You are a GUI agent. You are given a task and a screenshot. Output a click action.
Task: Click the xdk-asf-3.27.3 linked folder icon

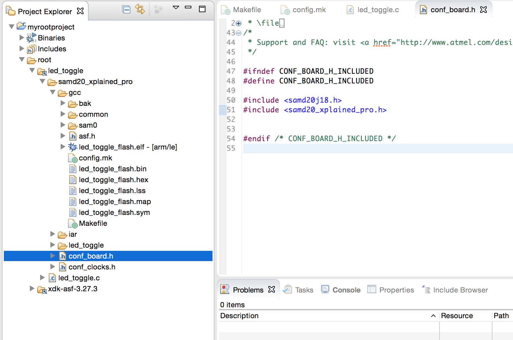pos(42,289)
